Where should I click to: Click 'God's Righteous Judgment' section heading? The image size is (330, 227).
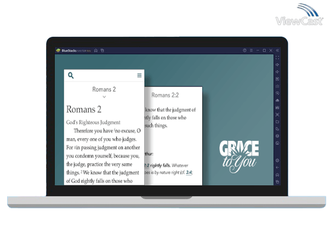point(93,122)
